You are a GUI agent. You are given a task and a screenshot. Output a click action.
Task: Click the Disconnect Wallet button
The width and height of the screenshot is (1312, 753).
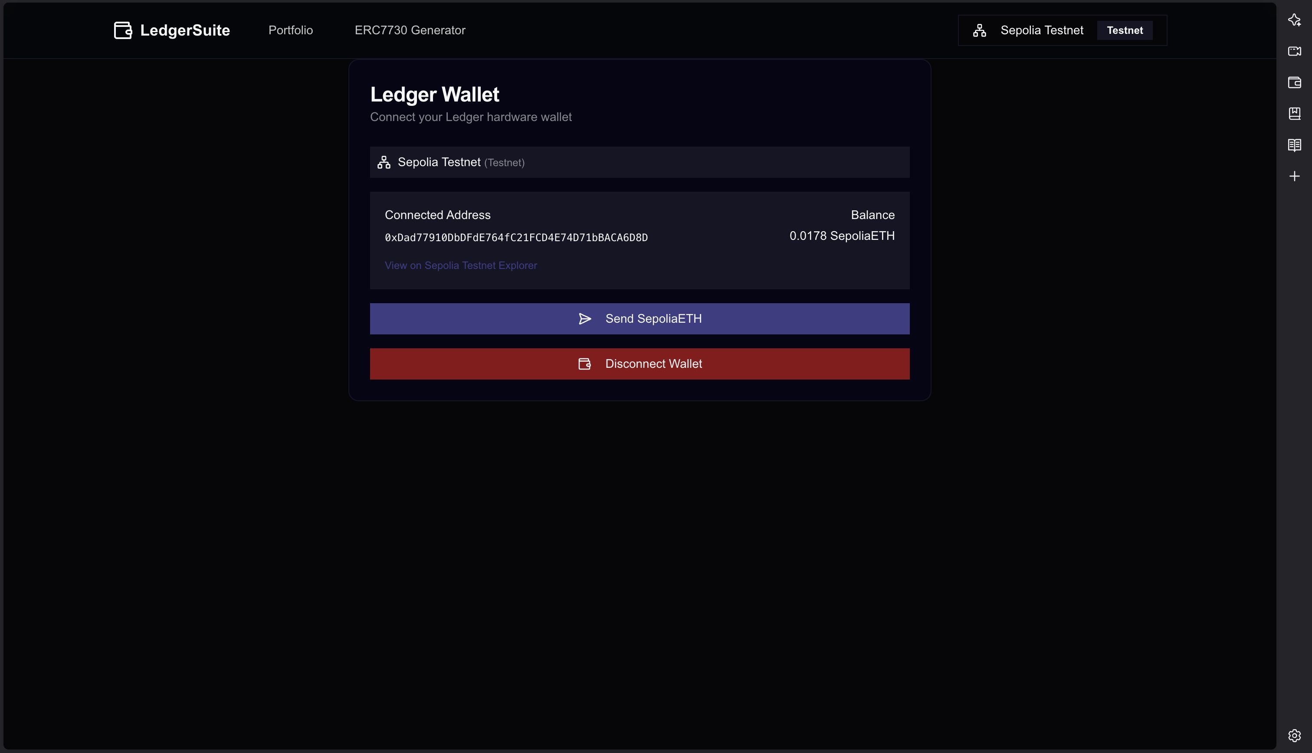tap(640, 363)
